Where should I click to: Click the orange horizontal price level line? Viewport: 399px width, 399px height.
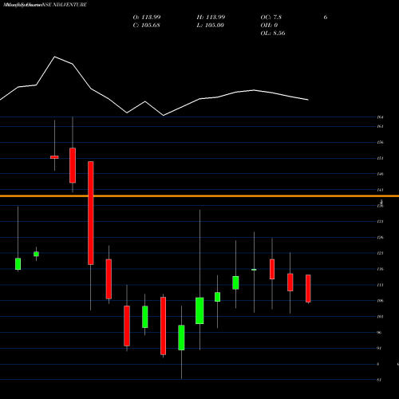point(199,196)
